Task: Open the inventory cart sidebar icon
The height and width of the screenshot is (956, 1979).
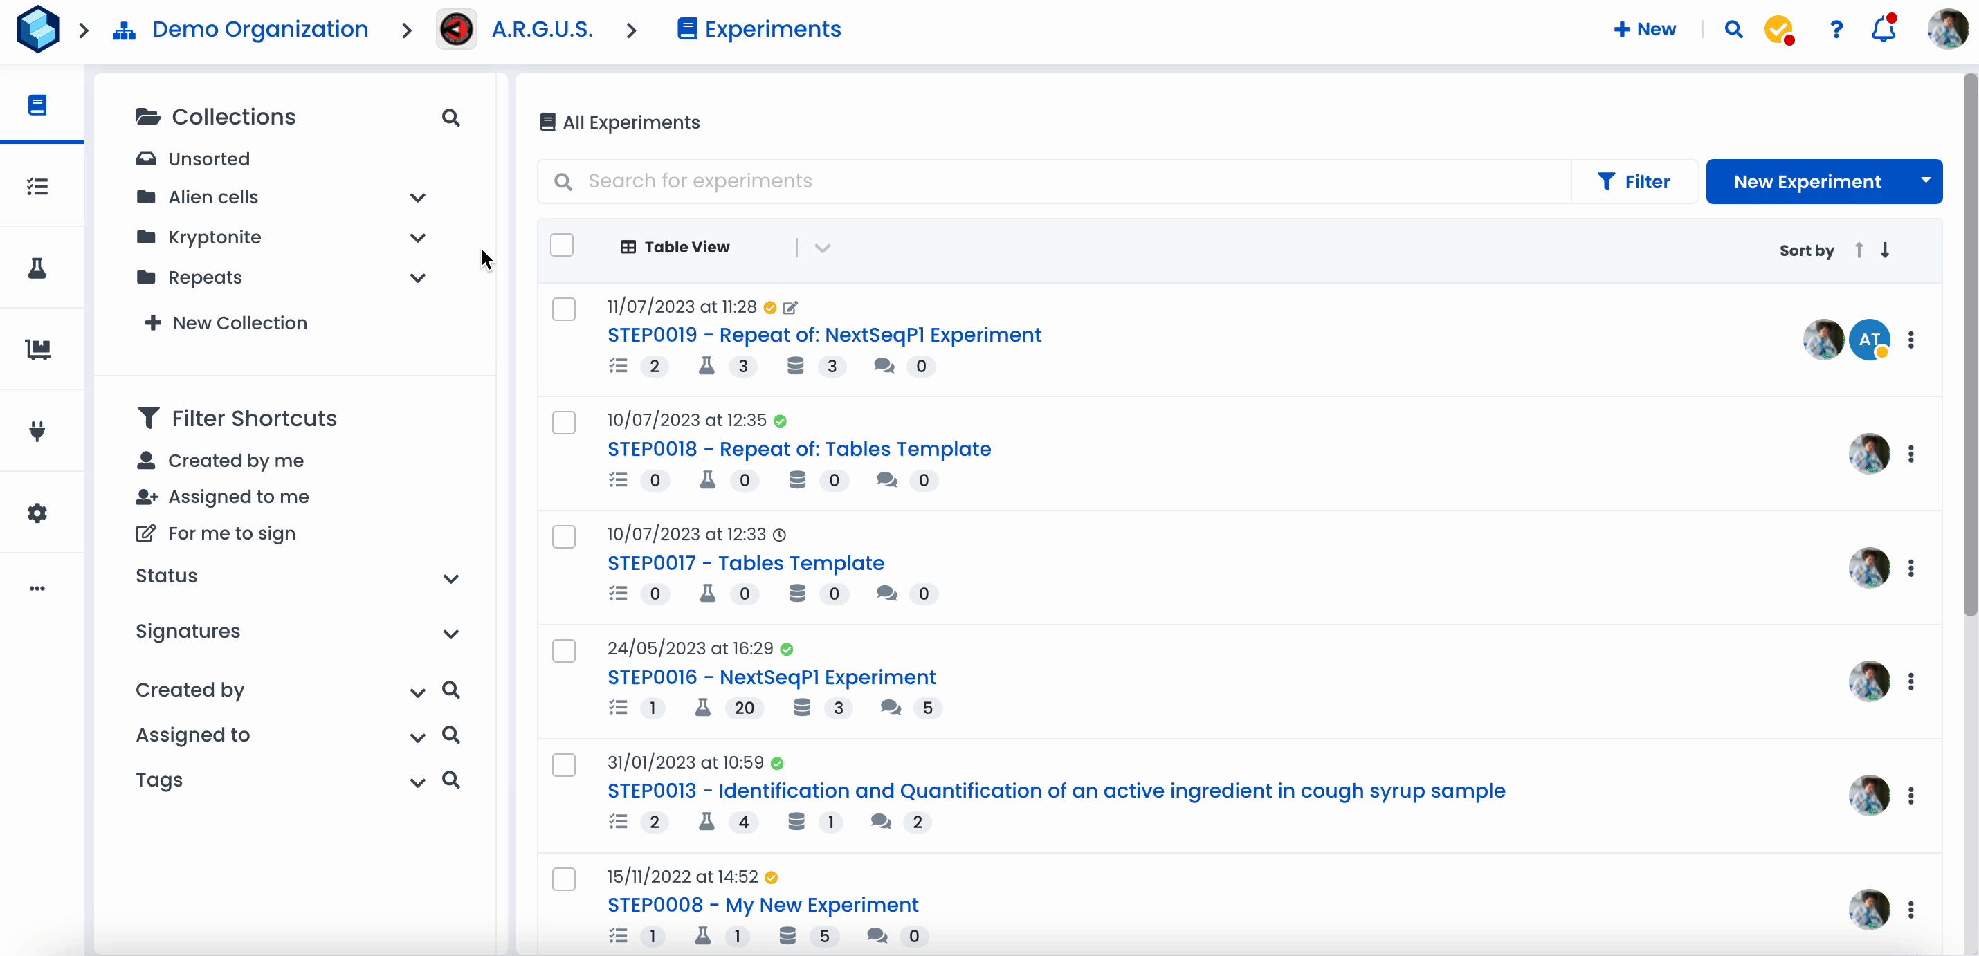Action: pos(37,349)
